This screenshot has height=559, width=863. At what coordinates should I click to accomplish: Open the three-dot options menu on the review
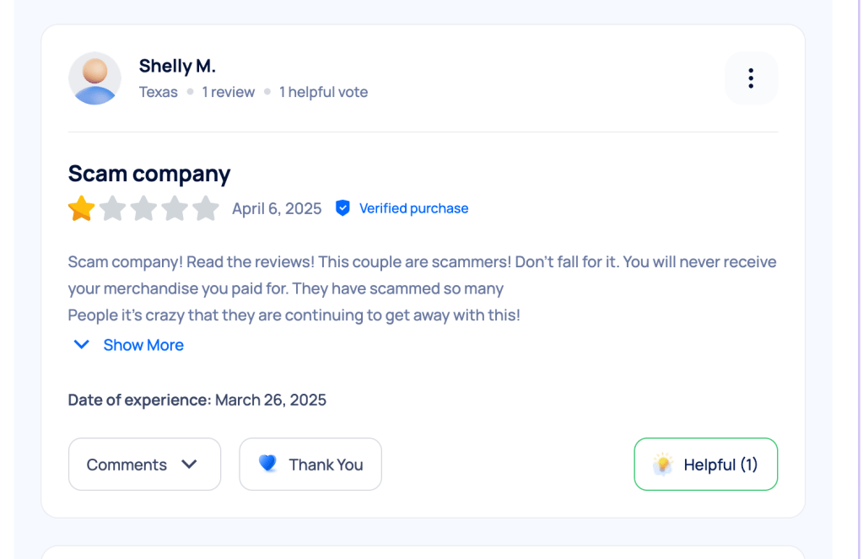pyautogui.click(x=751, y=78)
